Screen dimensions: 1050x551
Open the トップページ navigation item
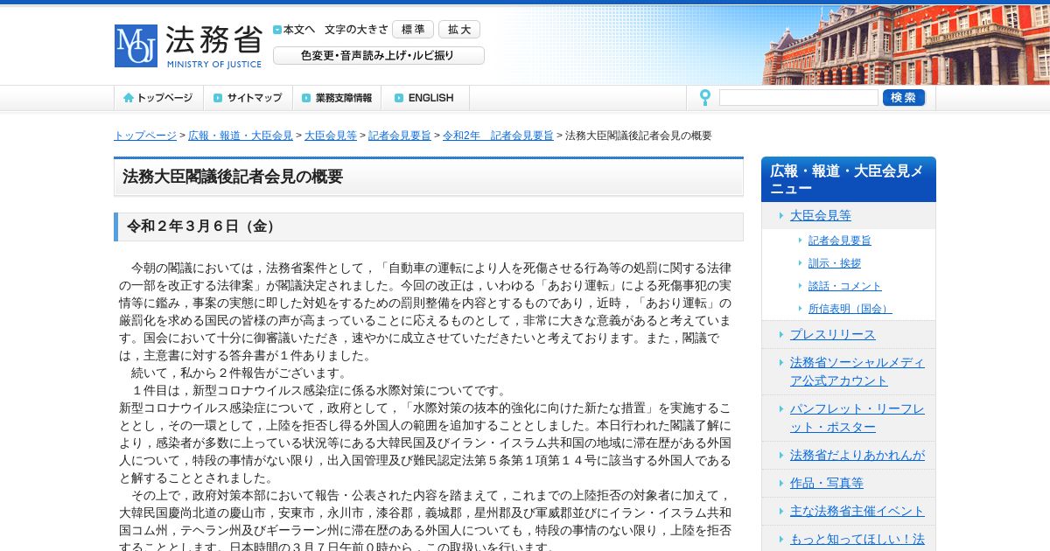pos(158,98)
